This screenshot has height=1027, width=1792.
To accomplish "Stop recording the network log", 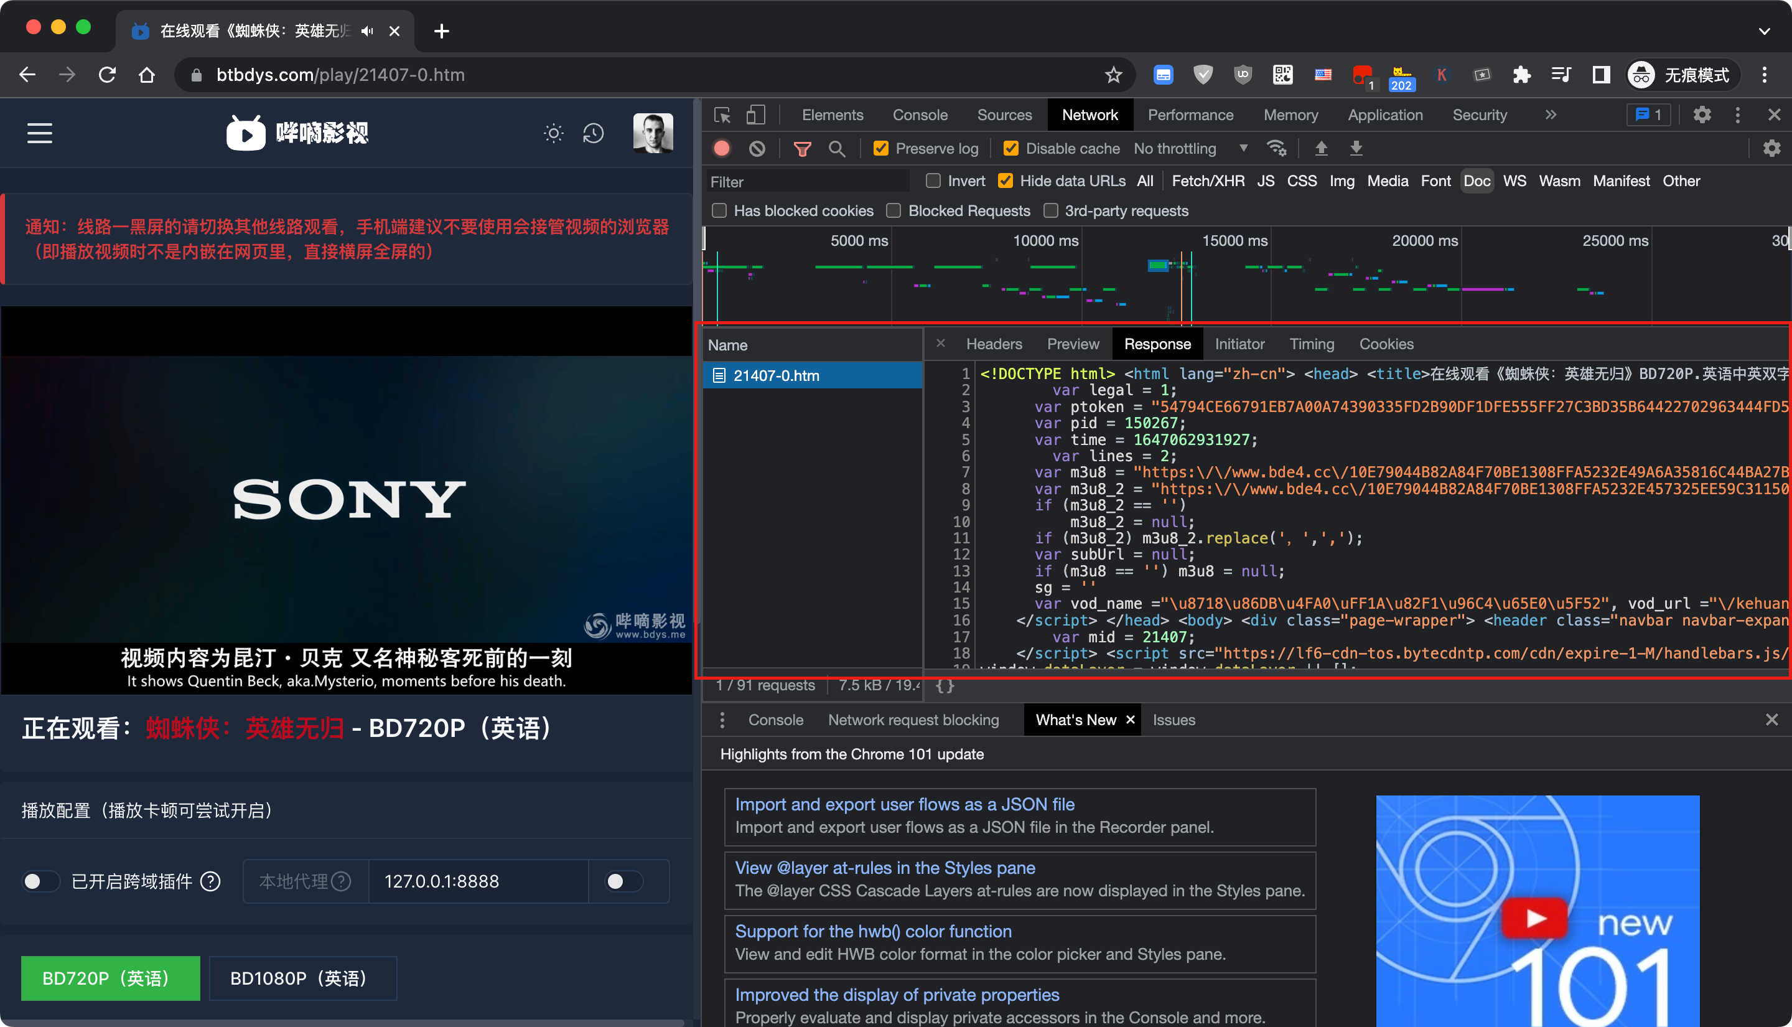I will click(721, 149).
